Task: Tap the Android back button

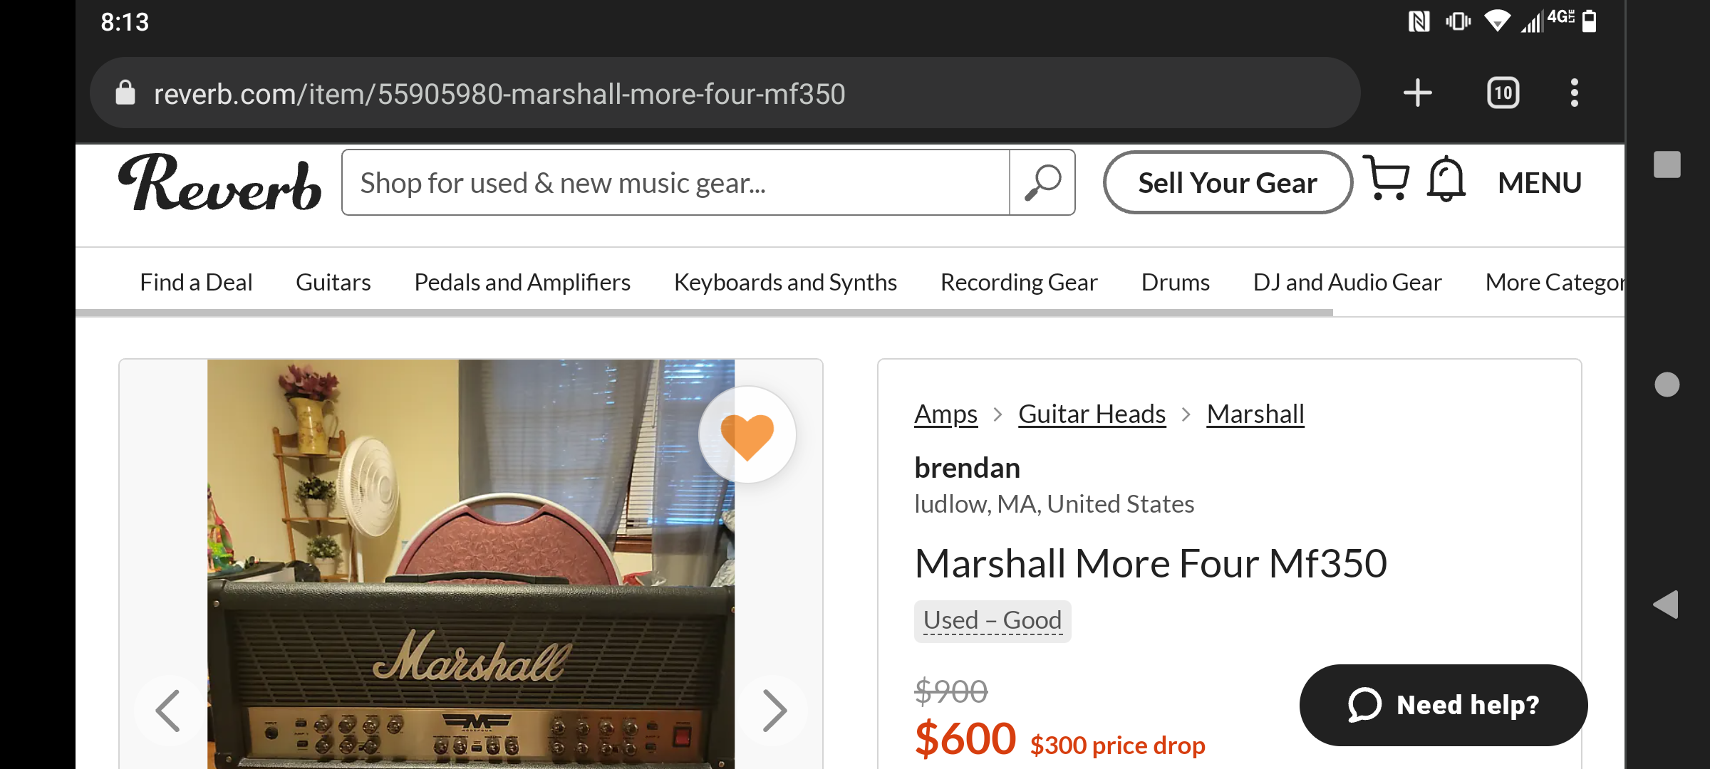Action: click(x=1666, y=605)
